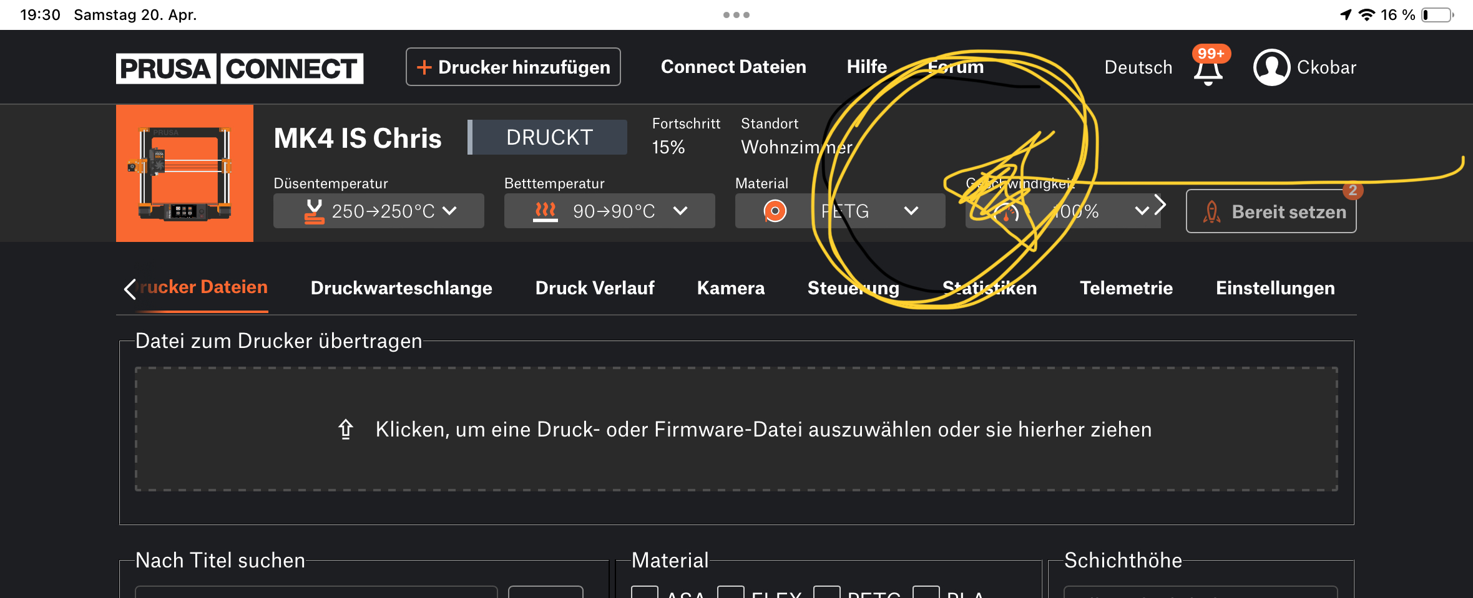Tap the location arrow icon in status bar
This screenshot has height=598, width=1473.
[x=1346, y=15]
